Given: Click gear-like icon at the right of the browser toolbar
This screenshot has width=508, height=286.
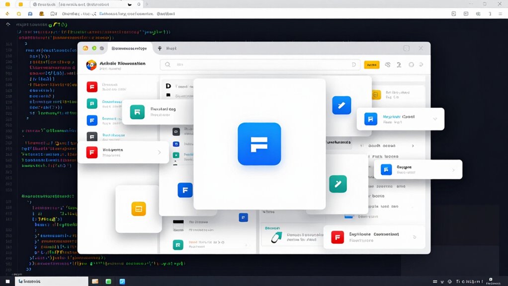Looking at the screenshot, I should pyautogui.click(x=478, y=13).
